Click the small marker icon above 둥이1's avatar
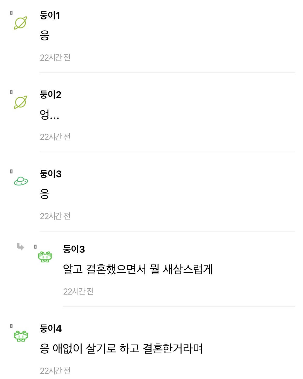The width and height of the screenshot is (303, 379). (11, 13)
